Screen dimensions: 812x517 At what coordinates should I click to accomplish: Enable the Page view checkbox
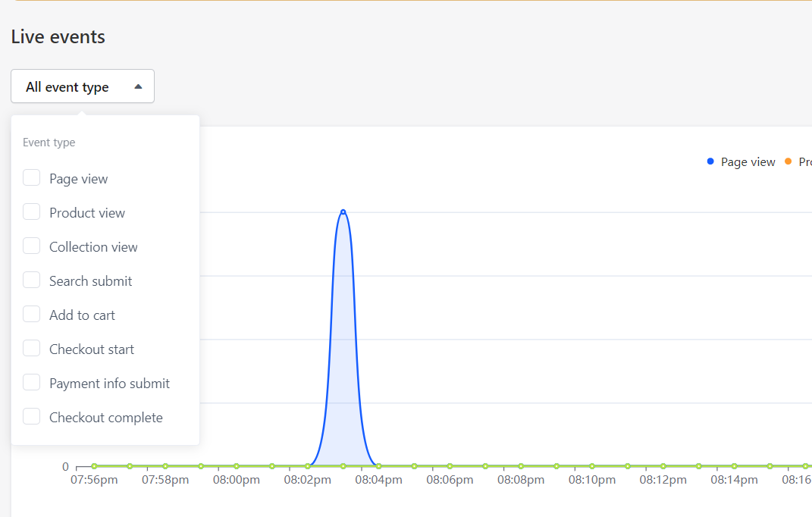point(31,178)
